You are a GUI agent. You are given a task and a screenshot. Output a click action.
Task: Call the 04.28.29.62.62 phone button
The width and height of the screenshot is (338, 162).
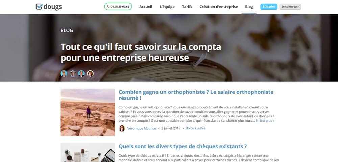pos(118,7)
